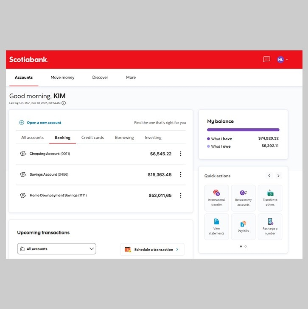Viewport: 308px width, 309px height.
Task: Select the Between my accounts quick action
Action: 243,198
